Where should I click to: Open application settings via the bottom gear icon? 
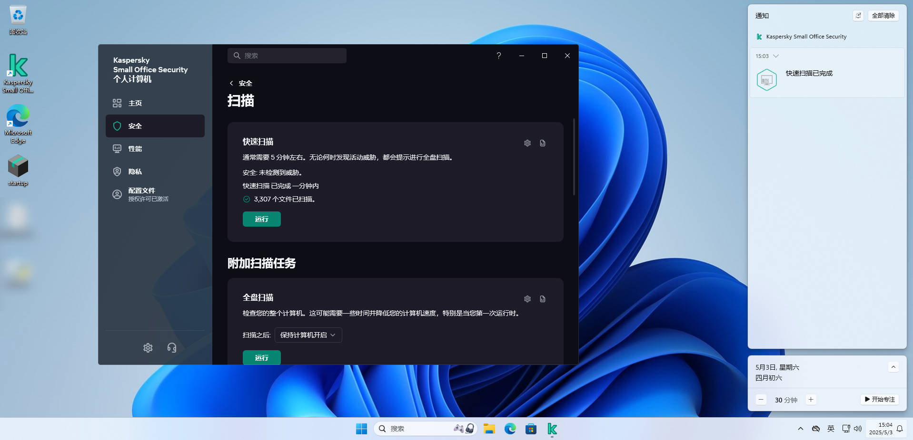148,348
